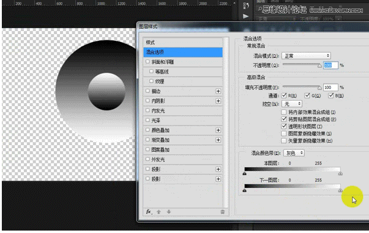Click the plus icon beside 内阴影
369x233 pixels.
click(218, 101)
